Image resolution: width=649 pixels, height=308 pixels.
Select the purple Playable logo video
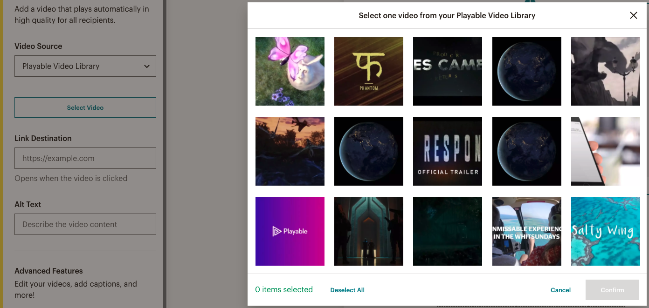(290, 231)
